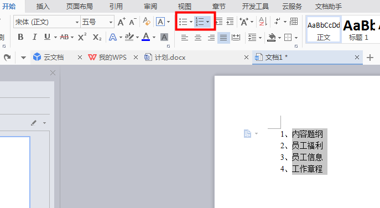Screen dimensions: 380x208
Task: Toggle superscript X² formatting
Action: (x=82, y=37)
